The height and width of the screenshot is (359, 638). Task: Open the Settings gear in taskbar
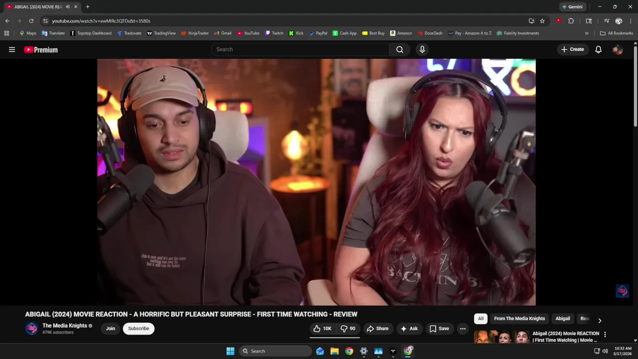364,351
